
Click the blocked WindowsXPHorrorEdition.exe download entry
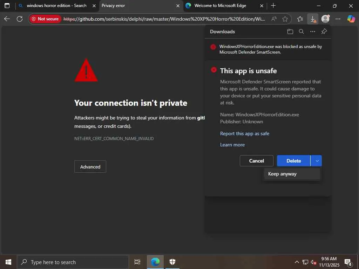click(267, 49)
